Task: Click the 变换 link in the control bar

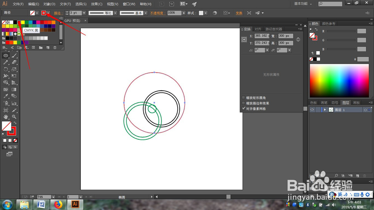Action: (239, 13)
